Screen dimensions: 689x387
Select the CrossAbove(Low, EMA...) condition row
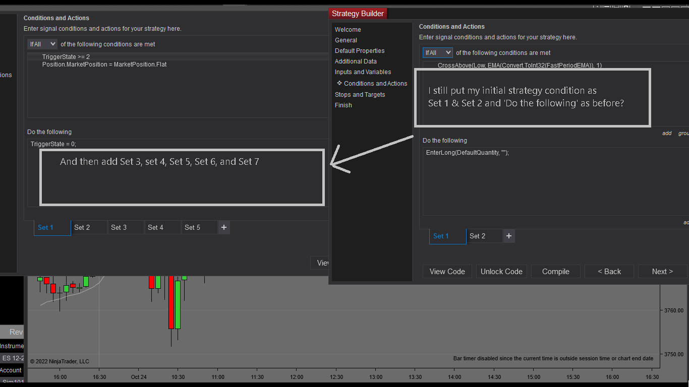tap(520, 66)
